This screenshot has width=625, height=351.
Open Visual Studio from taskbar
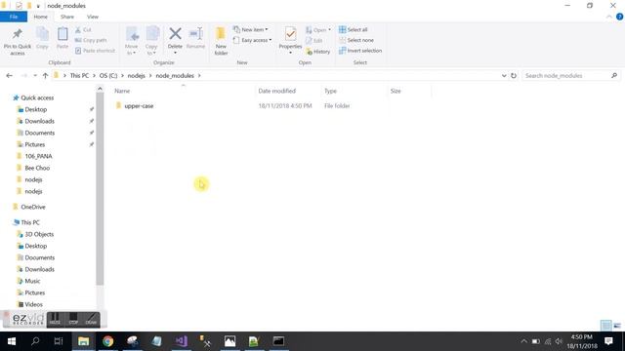tap(181, 341)
